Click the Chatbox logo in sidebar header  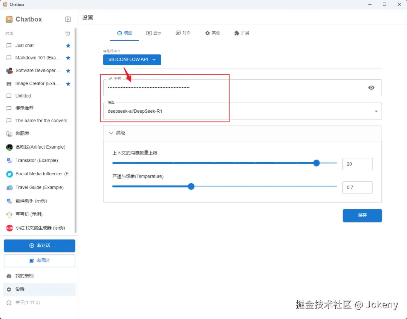coord(9,19)
